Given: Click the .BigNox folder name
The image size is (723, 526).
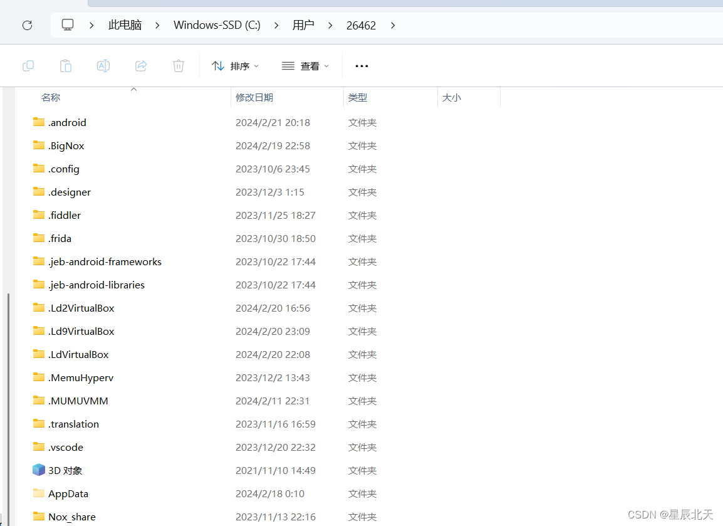Looking at the screenshot, I should pyautogui.click(x=66, y=146).
